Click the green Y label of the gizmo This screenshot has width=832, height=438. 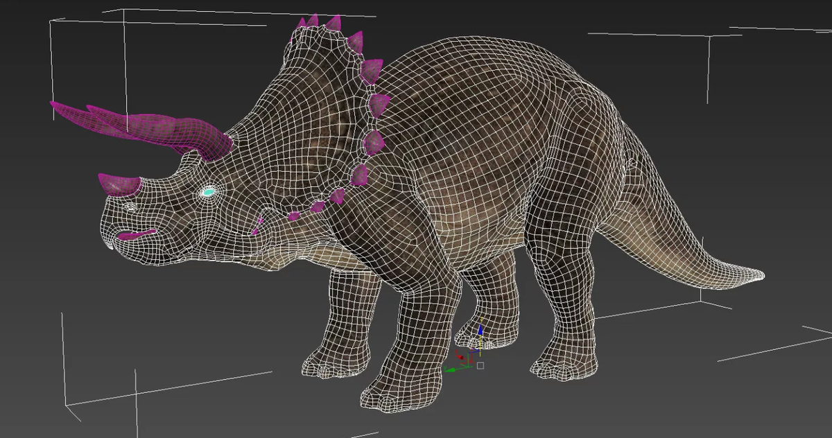445,367
